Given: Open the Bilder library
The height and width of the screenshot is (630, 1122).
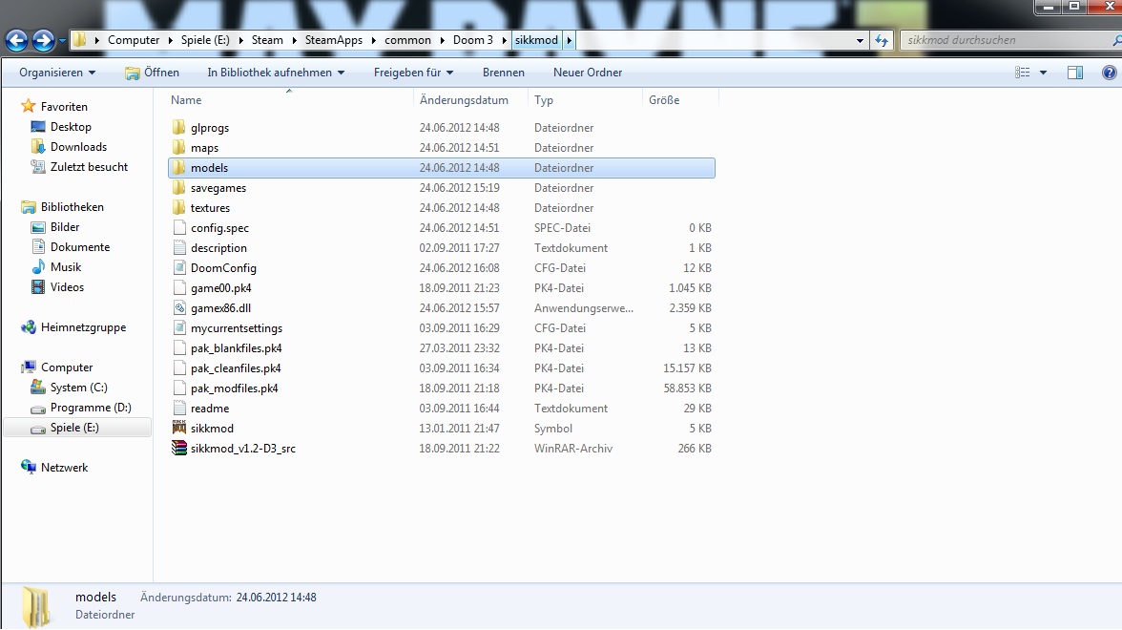Looking at the screenshot, I should click(65, 227).
